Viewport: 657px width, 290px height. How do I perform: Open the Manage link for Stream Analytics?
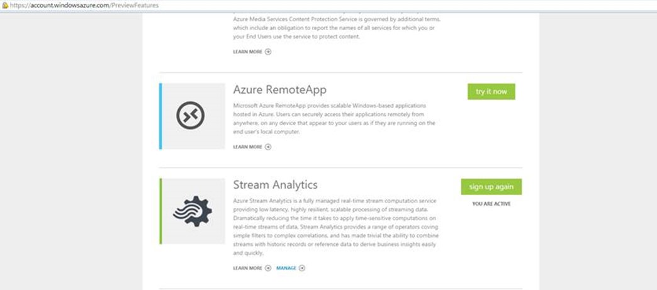[286, 268]
